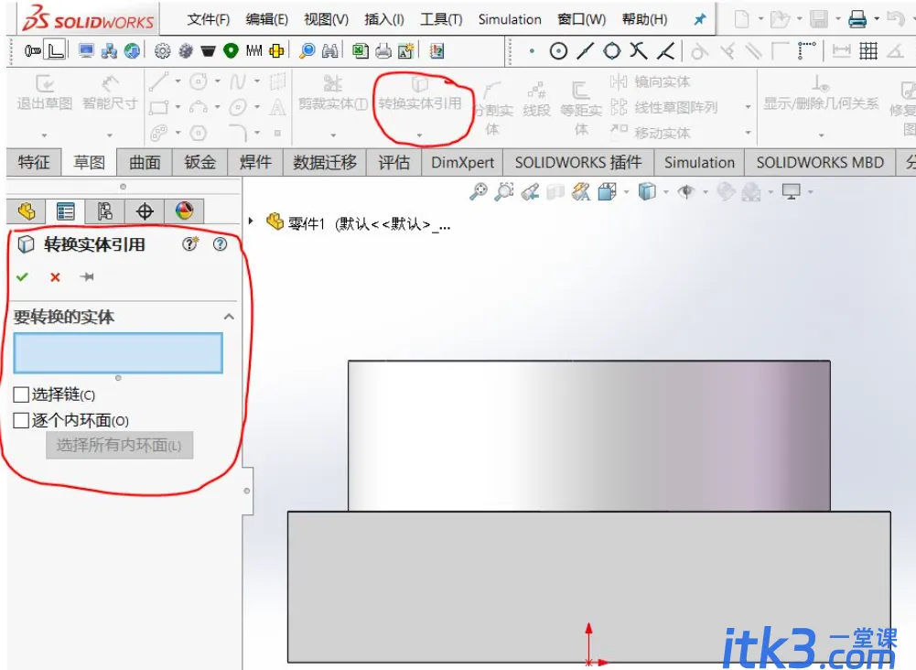
Task: Switch to the 钣金 Sheet Metal tab
Action: click(199, 162)
